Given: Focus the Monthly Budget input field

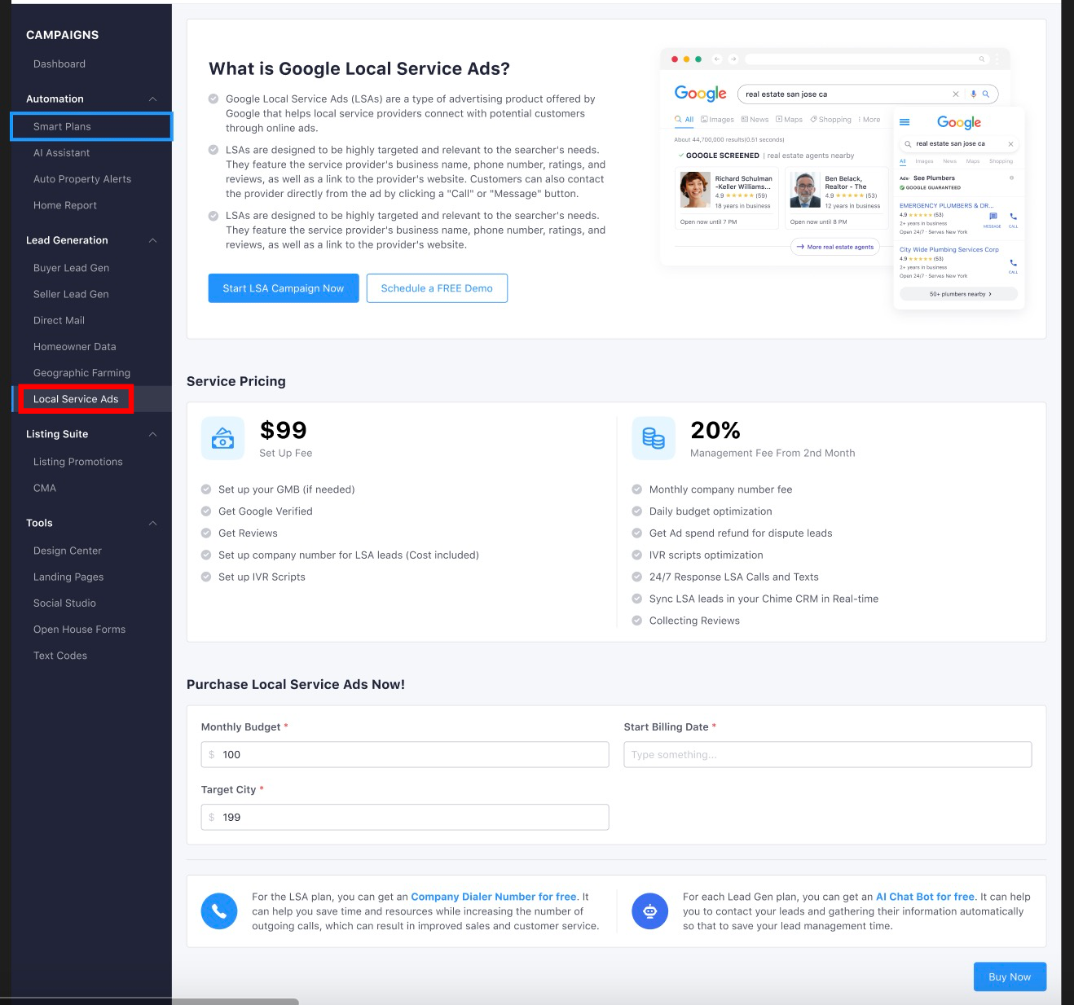Looking at the screenshot, I should tap(405, 754).
